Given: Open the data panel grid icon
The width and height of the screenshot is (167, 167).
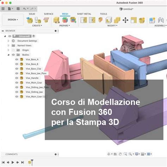Looking at the screenshot, I should (3, 9).
